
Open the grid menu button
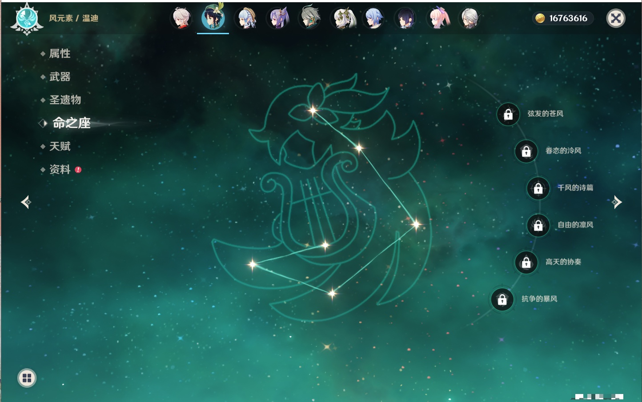coord(27,378)
